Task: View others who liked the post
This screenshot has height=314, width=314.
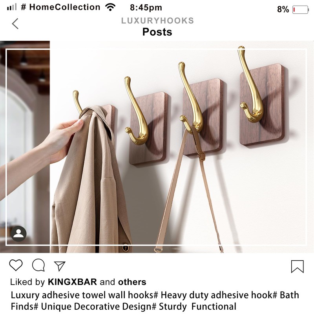Action: tap(132, 282)
